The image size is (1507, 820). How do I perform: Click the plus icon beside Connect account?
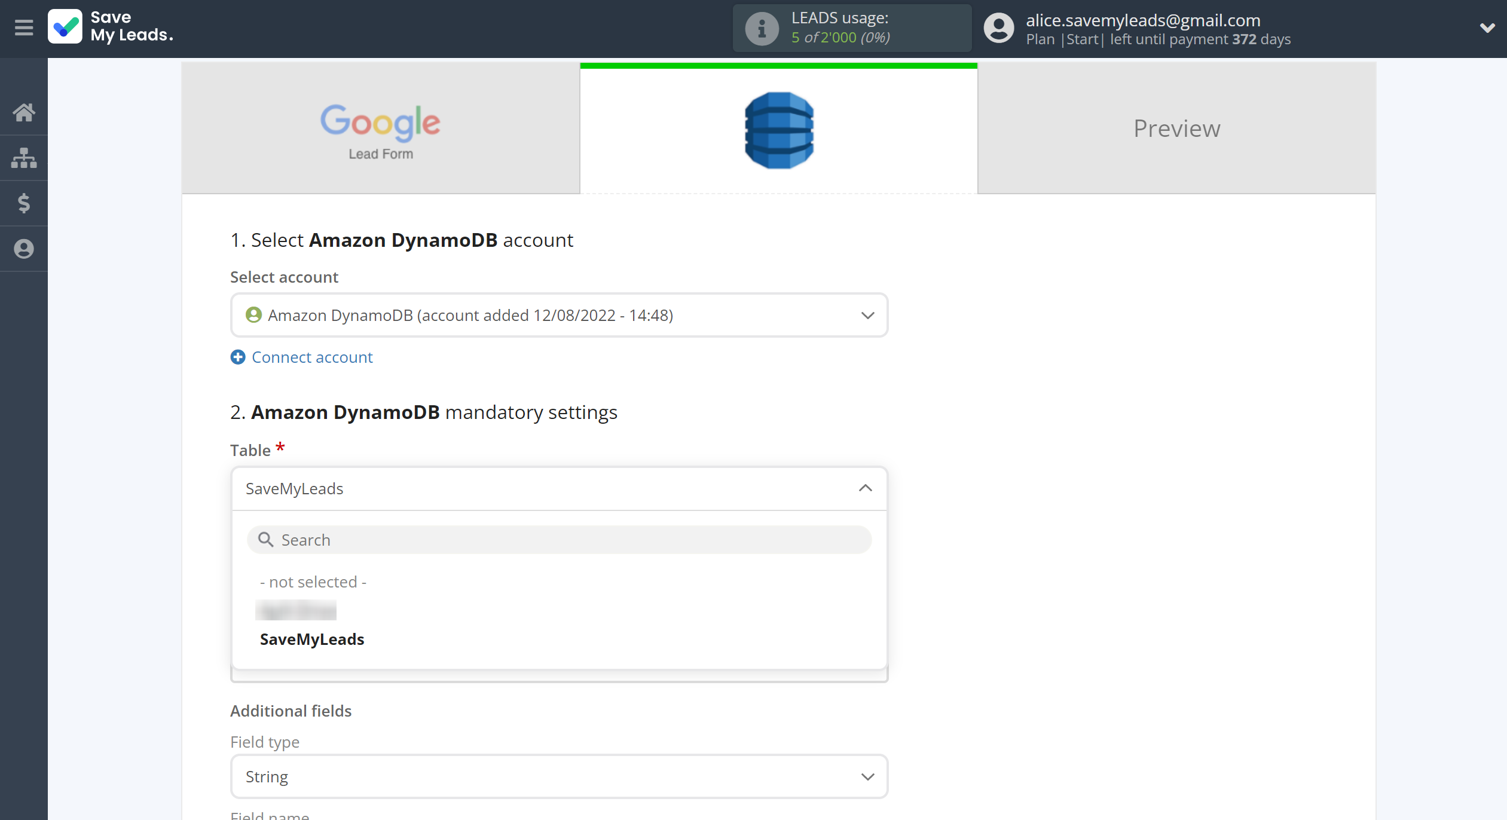pos(238,357)
